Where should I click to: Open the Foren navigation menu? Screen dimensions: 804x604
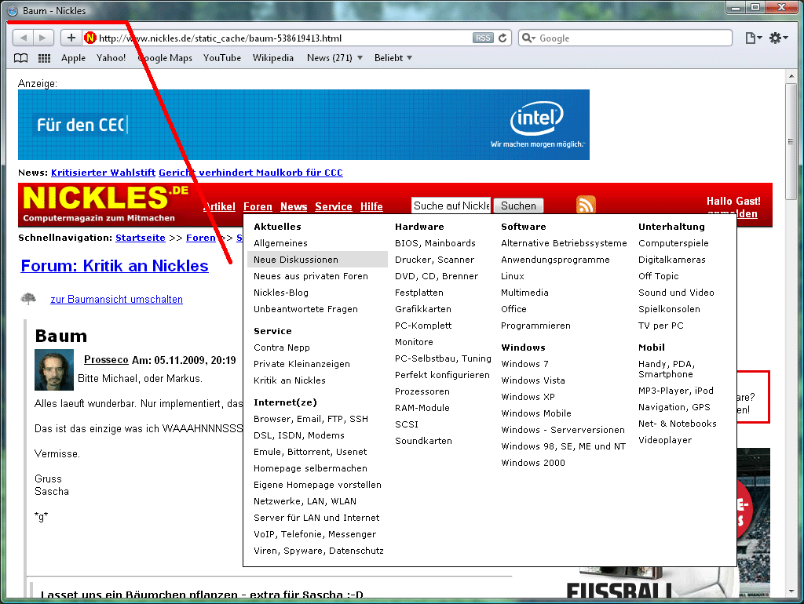[258, 206]
